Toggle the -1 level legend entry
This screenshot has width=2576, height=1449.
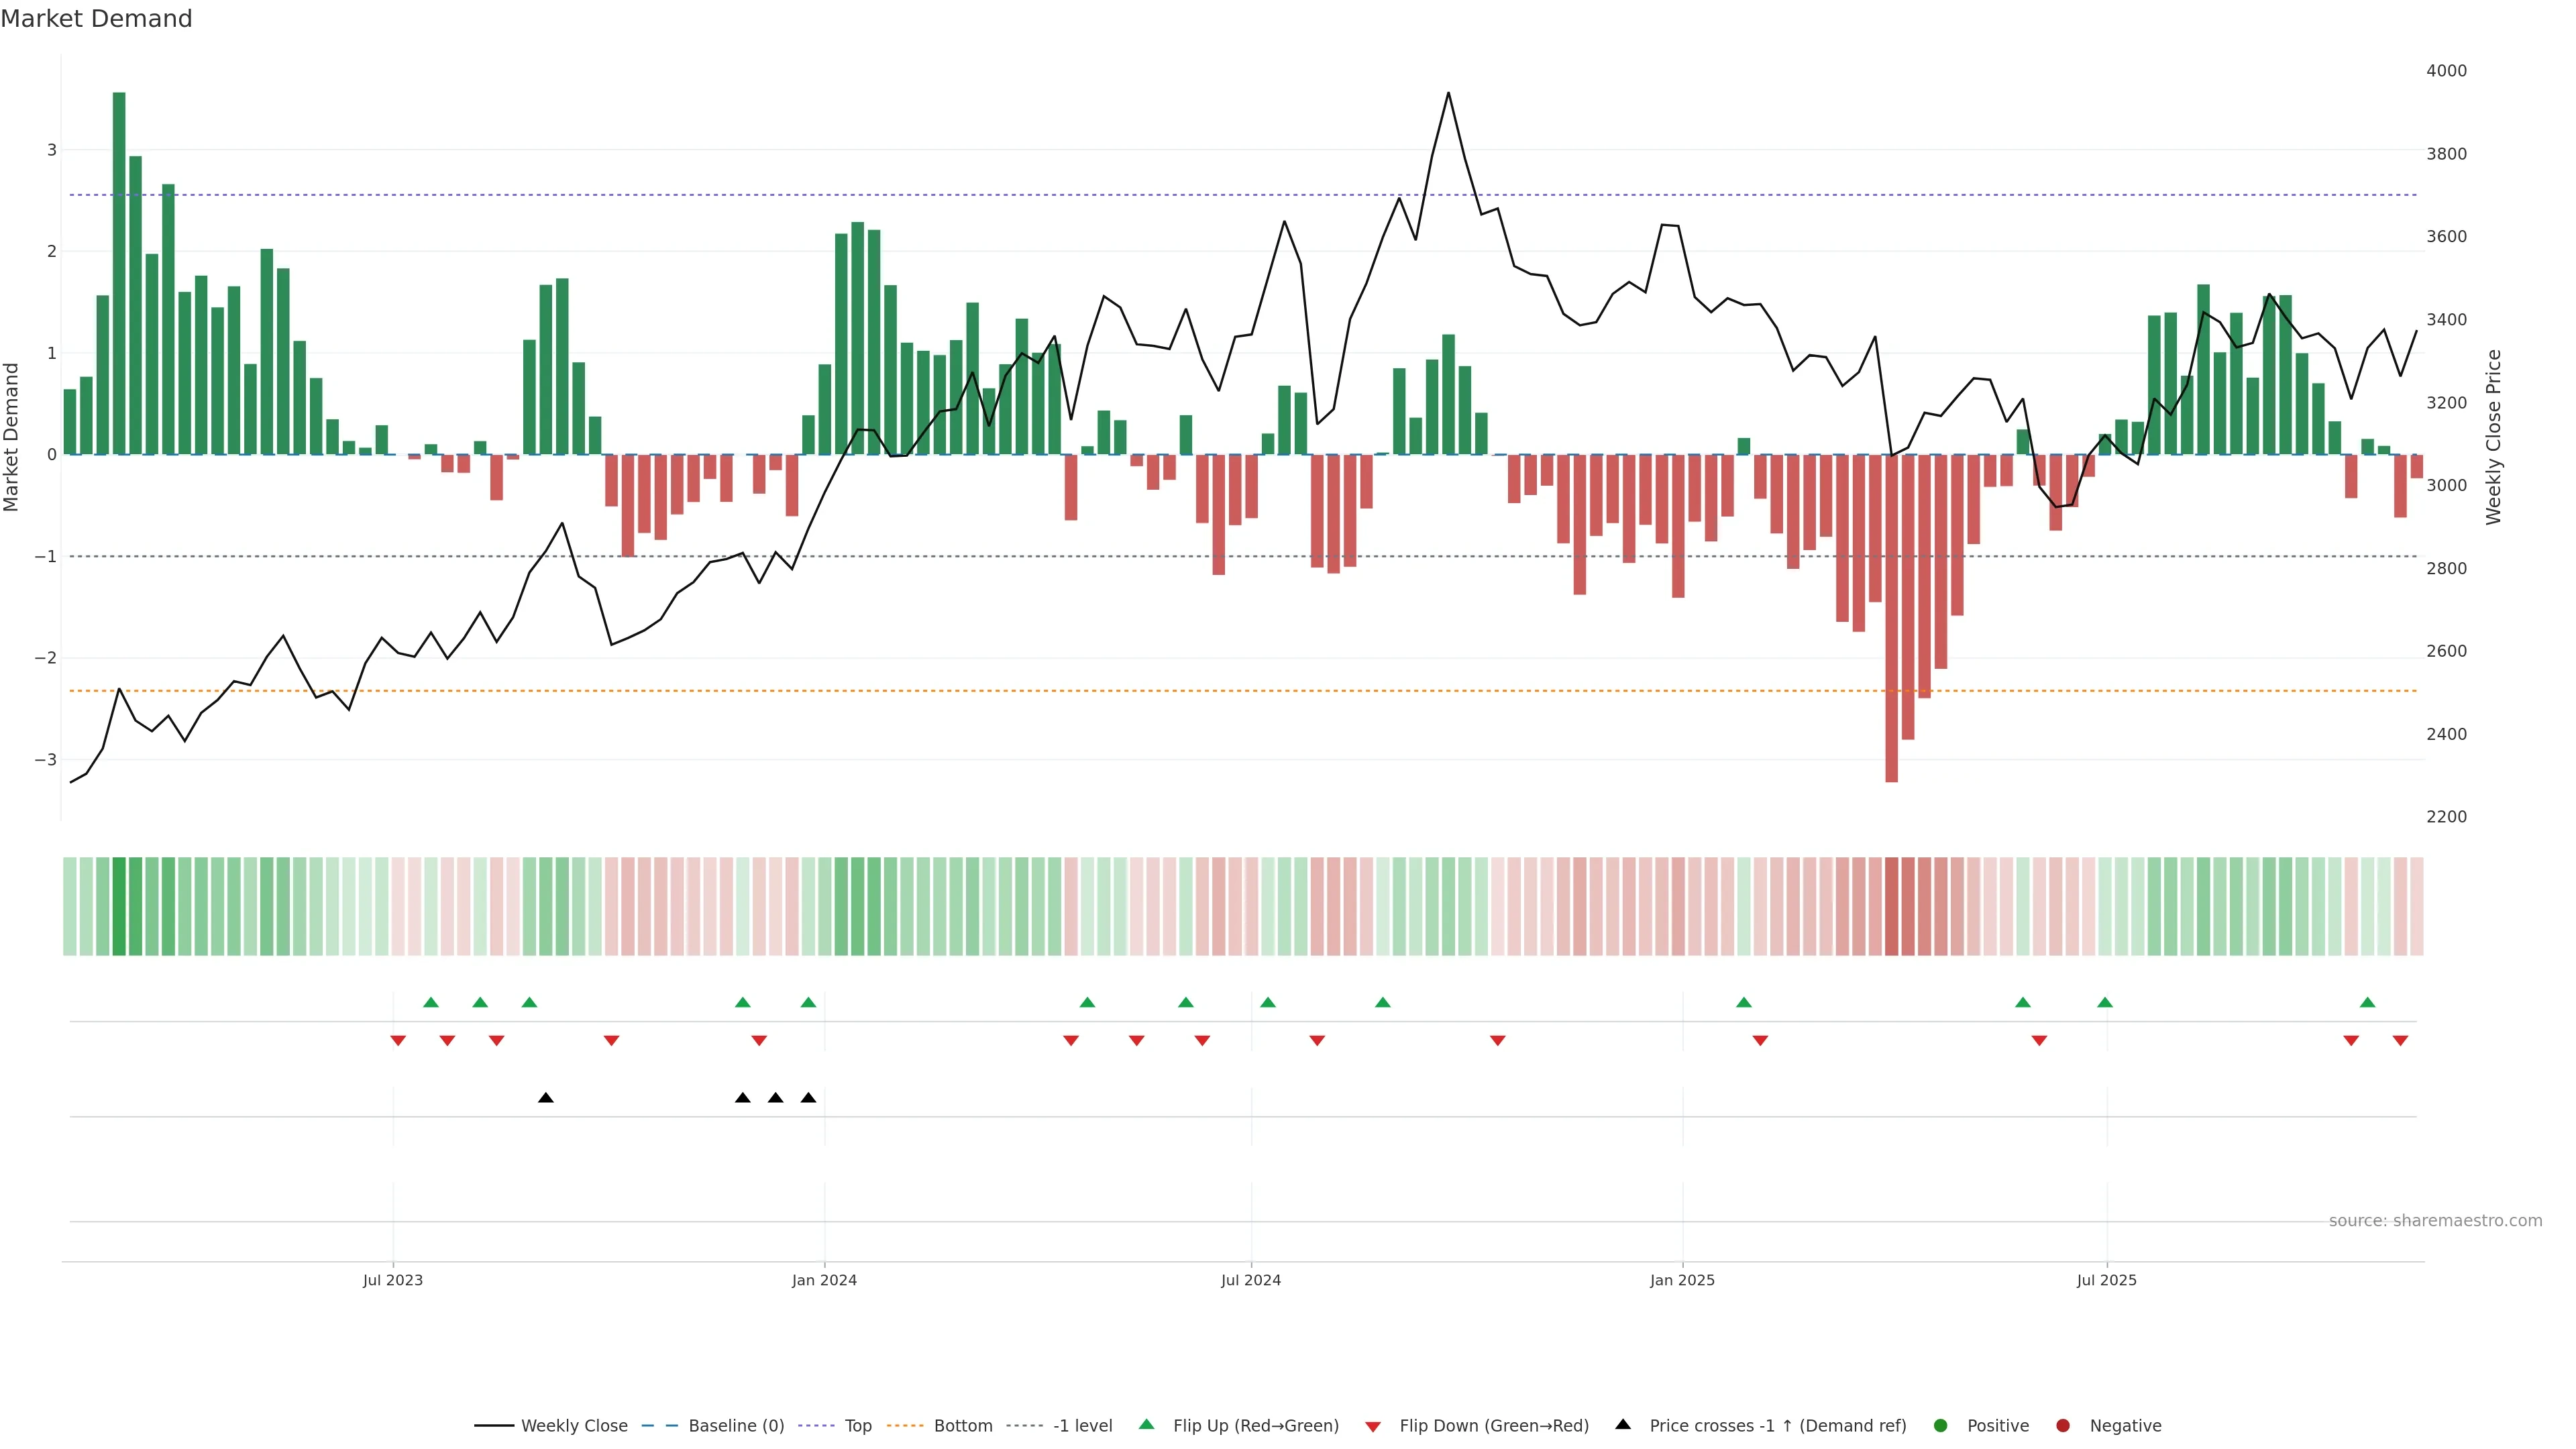(1082, 1426)
